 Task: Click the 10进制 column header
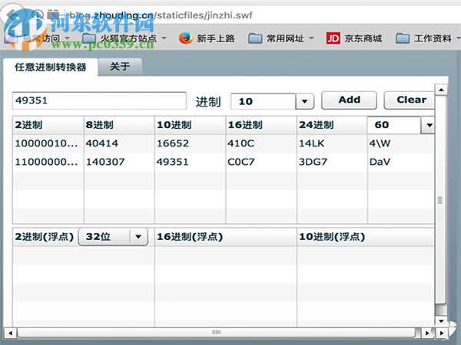coord(191,125)
